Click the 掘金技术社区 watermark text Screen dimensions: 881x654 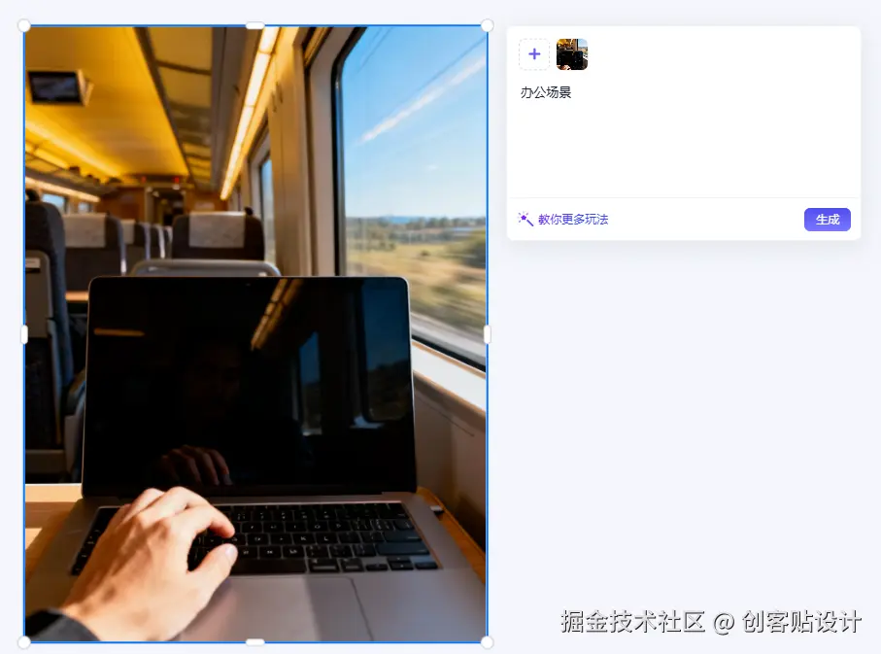click(632, 622)
